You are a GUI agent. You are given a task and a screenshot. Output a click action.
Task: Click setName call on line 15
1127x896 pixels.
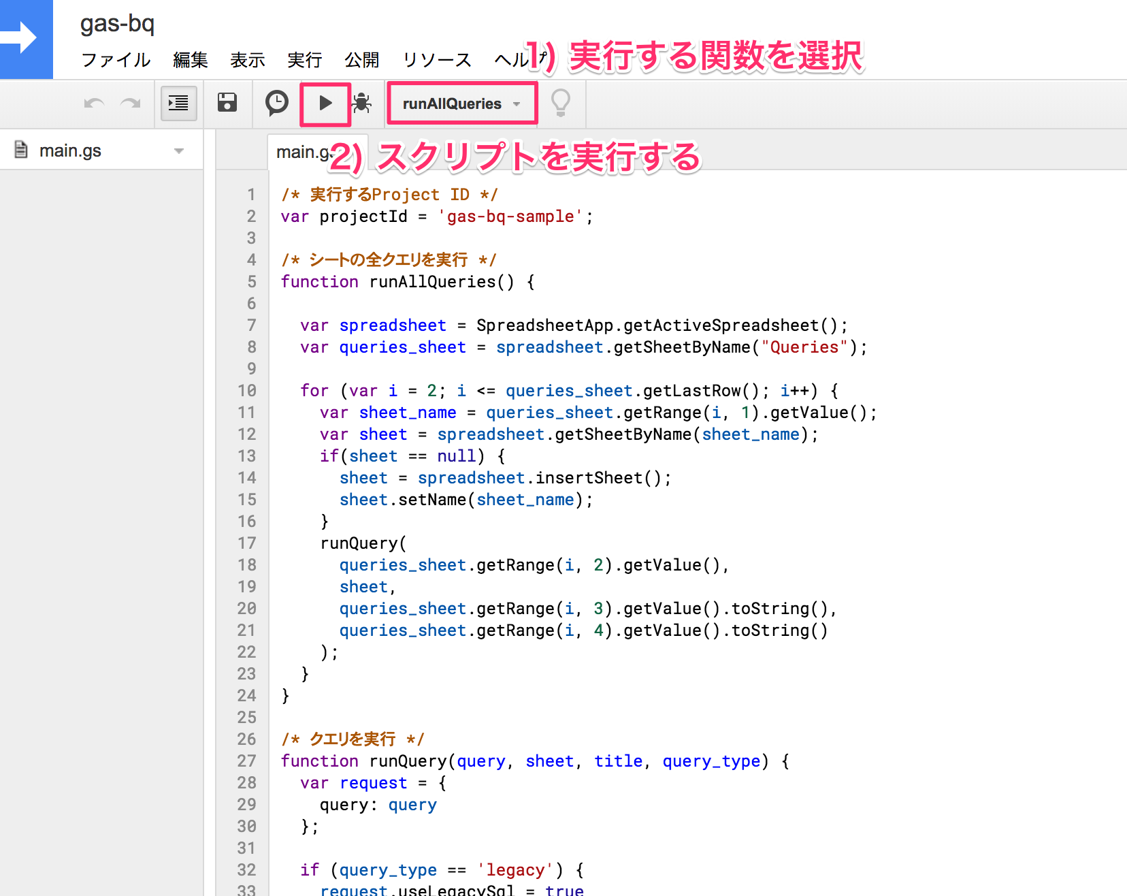coord(432,500)
